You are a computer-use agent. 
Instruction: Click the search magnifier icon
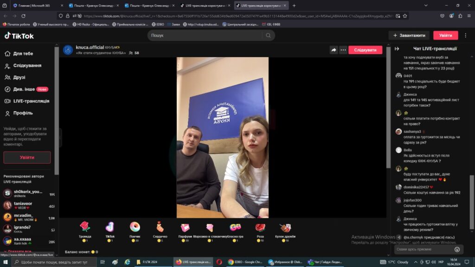coord(268,35)
